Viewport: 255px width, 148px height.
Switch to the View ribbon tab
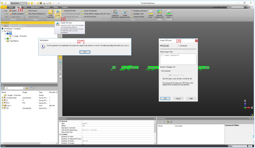(25, 7)
